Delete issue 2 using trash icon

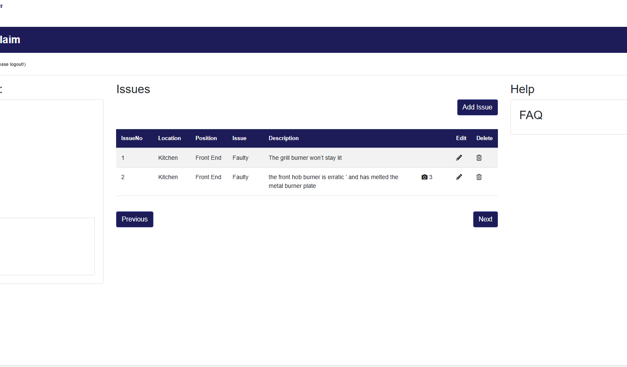(479, 177)
